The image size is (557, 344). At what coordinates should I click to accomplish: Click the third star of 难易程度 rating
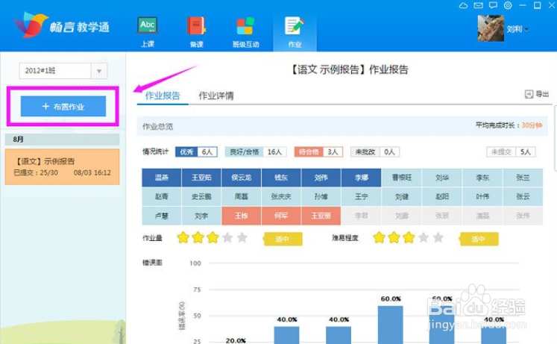409,237
